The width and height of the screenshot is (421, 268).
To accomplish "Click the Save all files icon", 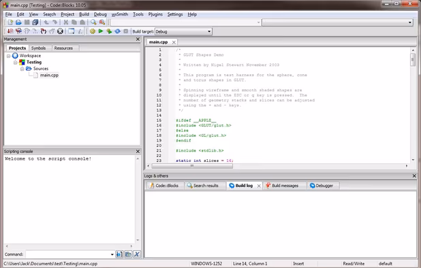I will tap(35, 22).
